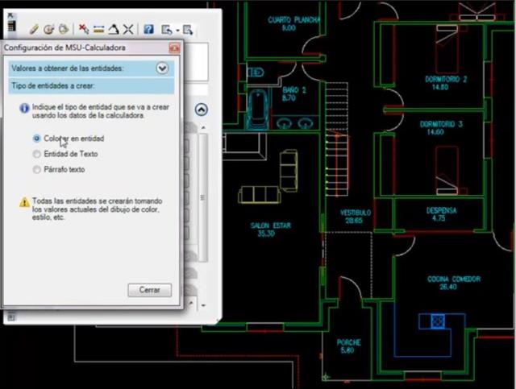Click the pencil edit icon in calculator toolbar

click(x=34, y=29)
